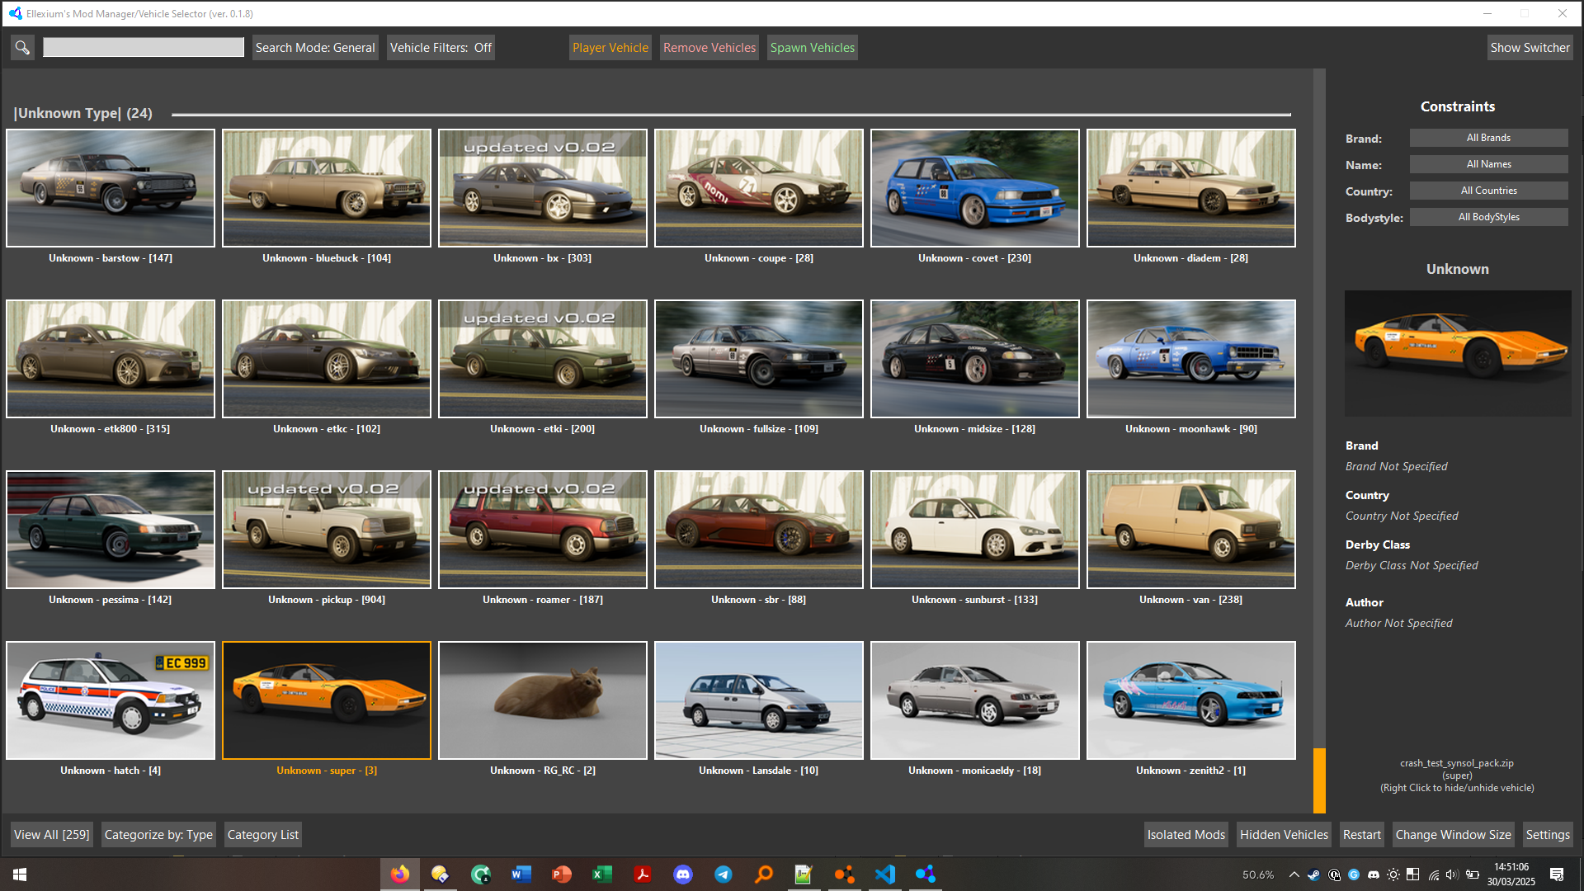Click the Show Switcher button

click(x=1530, y=48)
